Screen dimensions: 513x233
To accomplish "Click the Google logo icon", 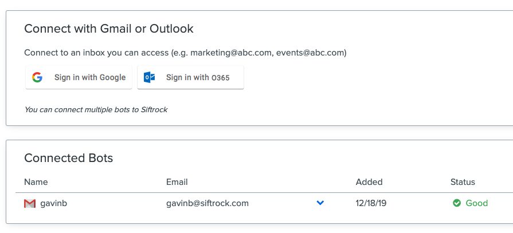I will pos(37,77).
